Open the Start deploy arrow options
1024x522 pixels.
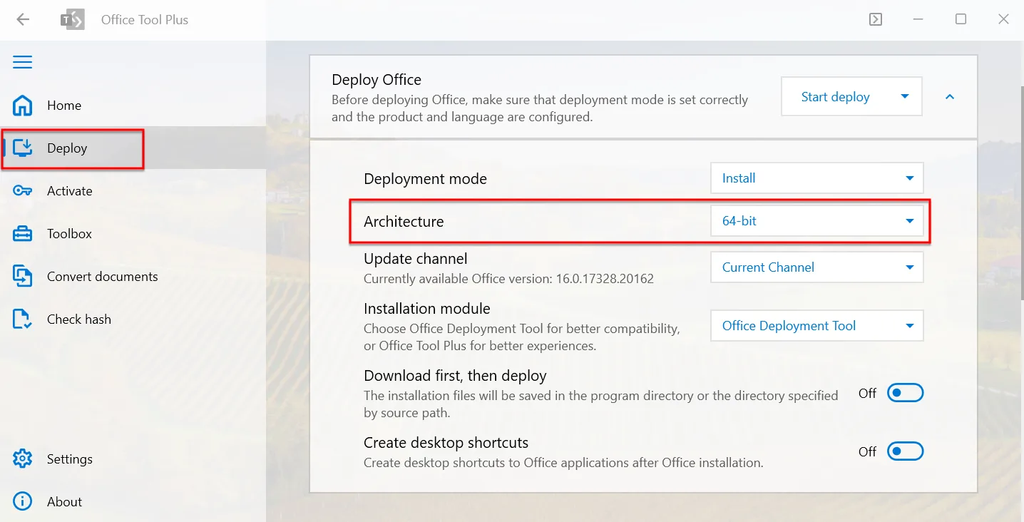pyautogui.click(x=905, y=97)
